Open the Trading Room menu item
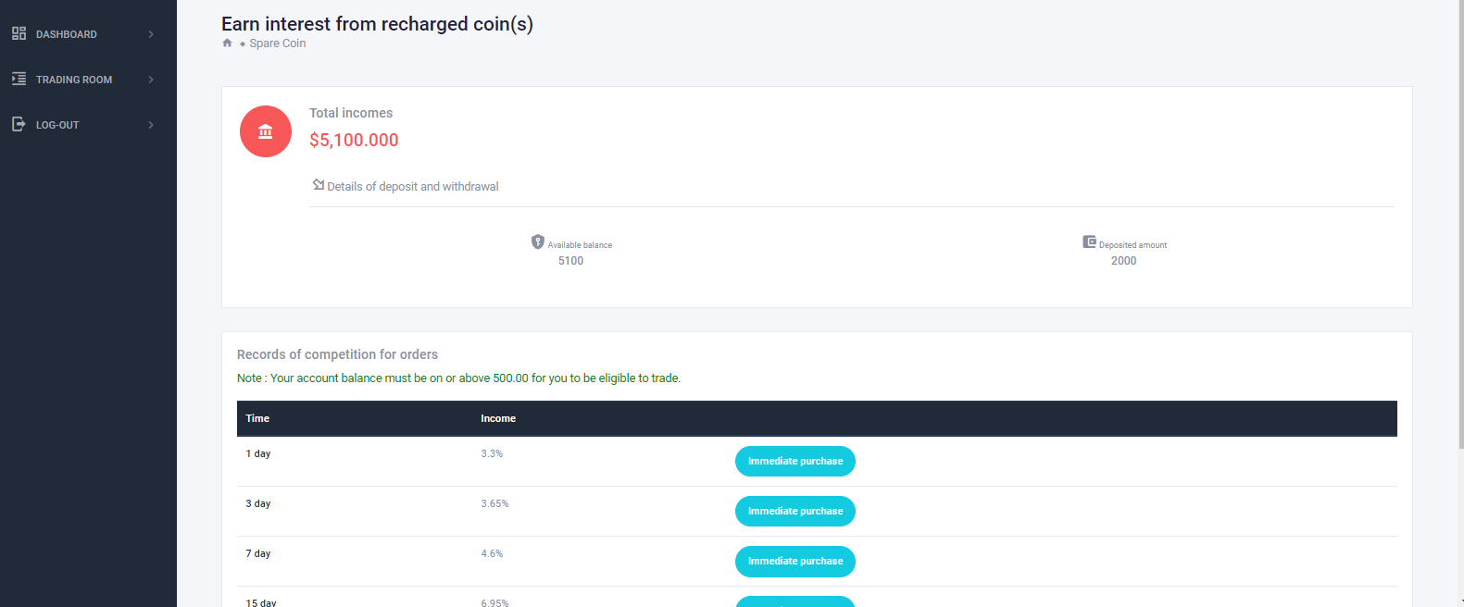This screenshot has width=1464, height=607. 74,80
